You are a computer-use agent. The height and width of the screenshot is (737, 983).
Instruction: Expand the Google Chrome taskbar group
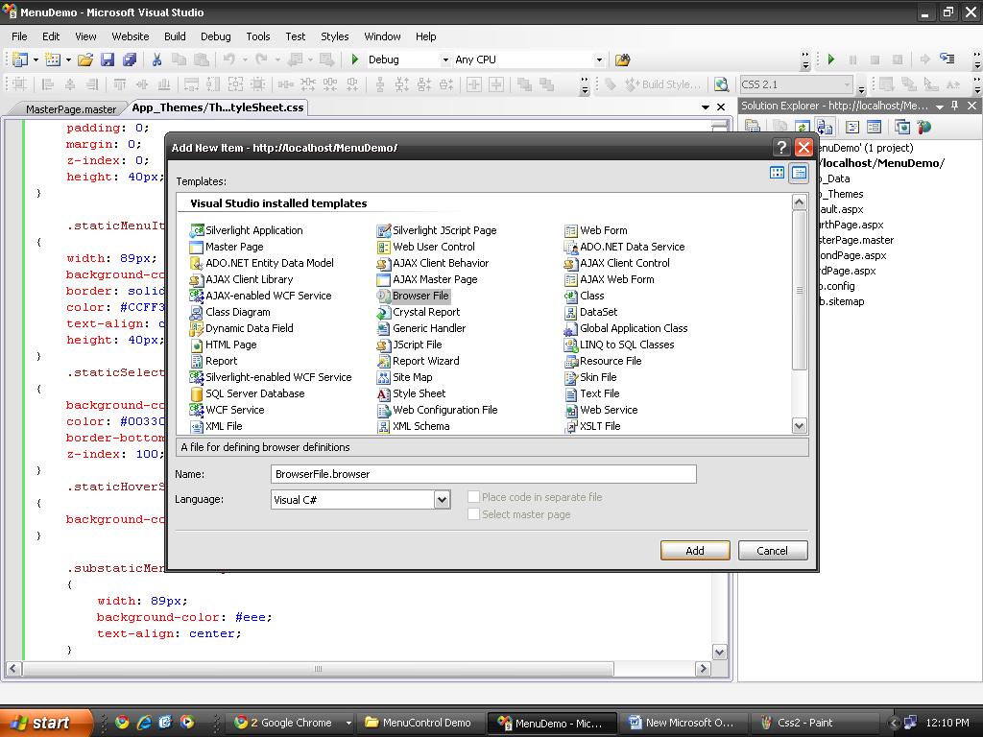[x=348, y=723]
